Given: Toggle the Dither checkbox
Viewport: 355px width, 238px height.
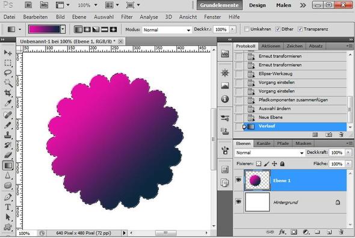Looking at the screenshot, I should (x=278, y=29).
